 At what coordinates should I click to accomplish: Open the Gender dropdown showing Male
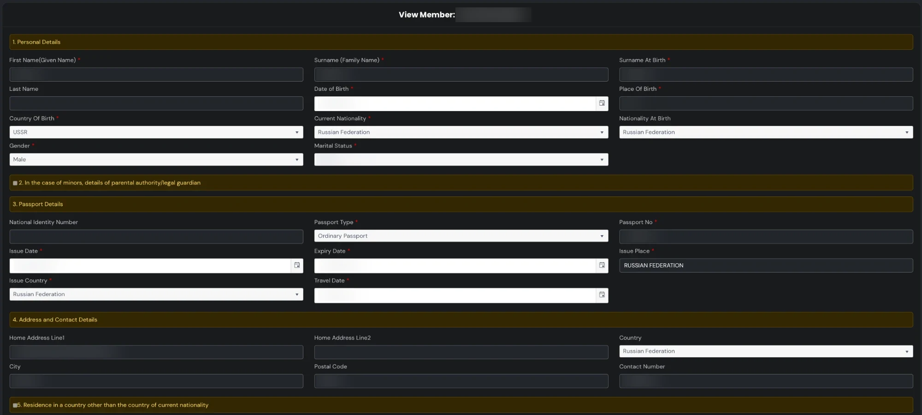click(156, 160)
